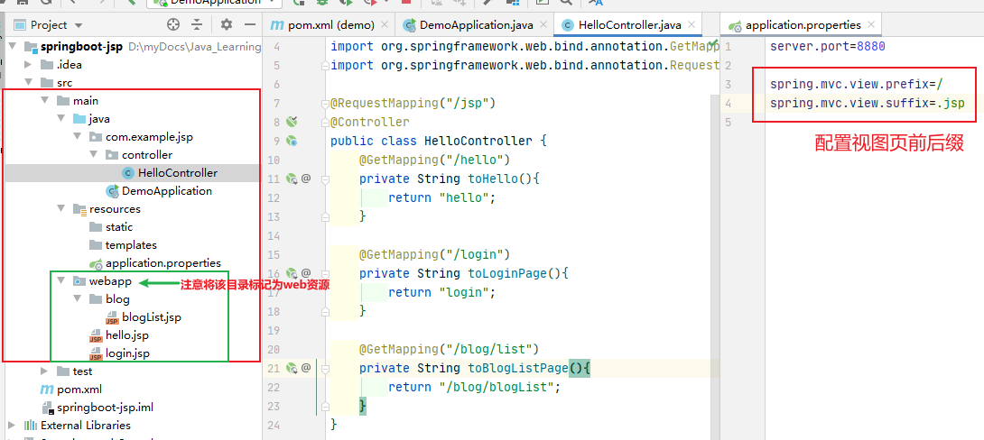
Task: Open the Project view dropdown
Action: tap(79, 26)
